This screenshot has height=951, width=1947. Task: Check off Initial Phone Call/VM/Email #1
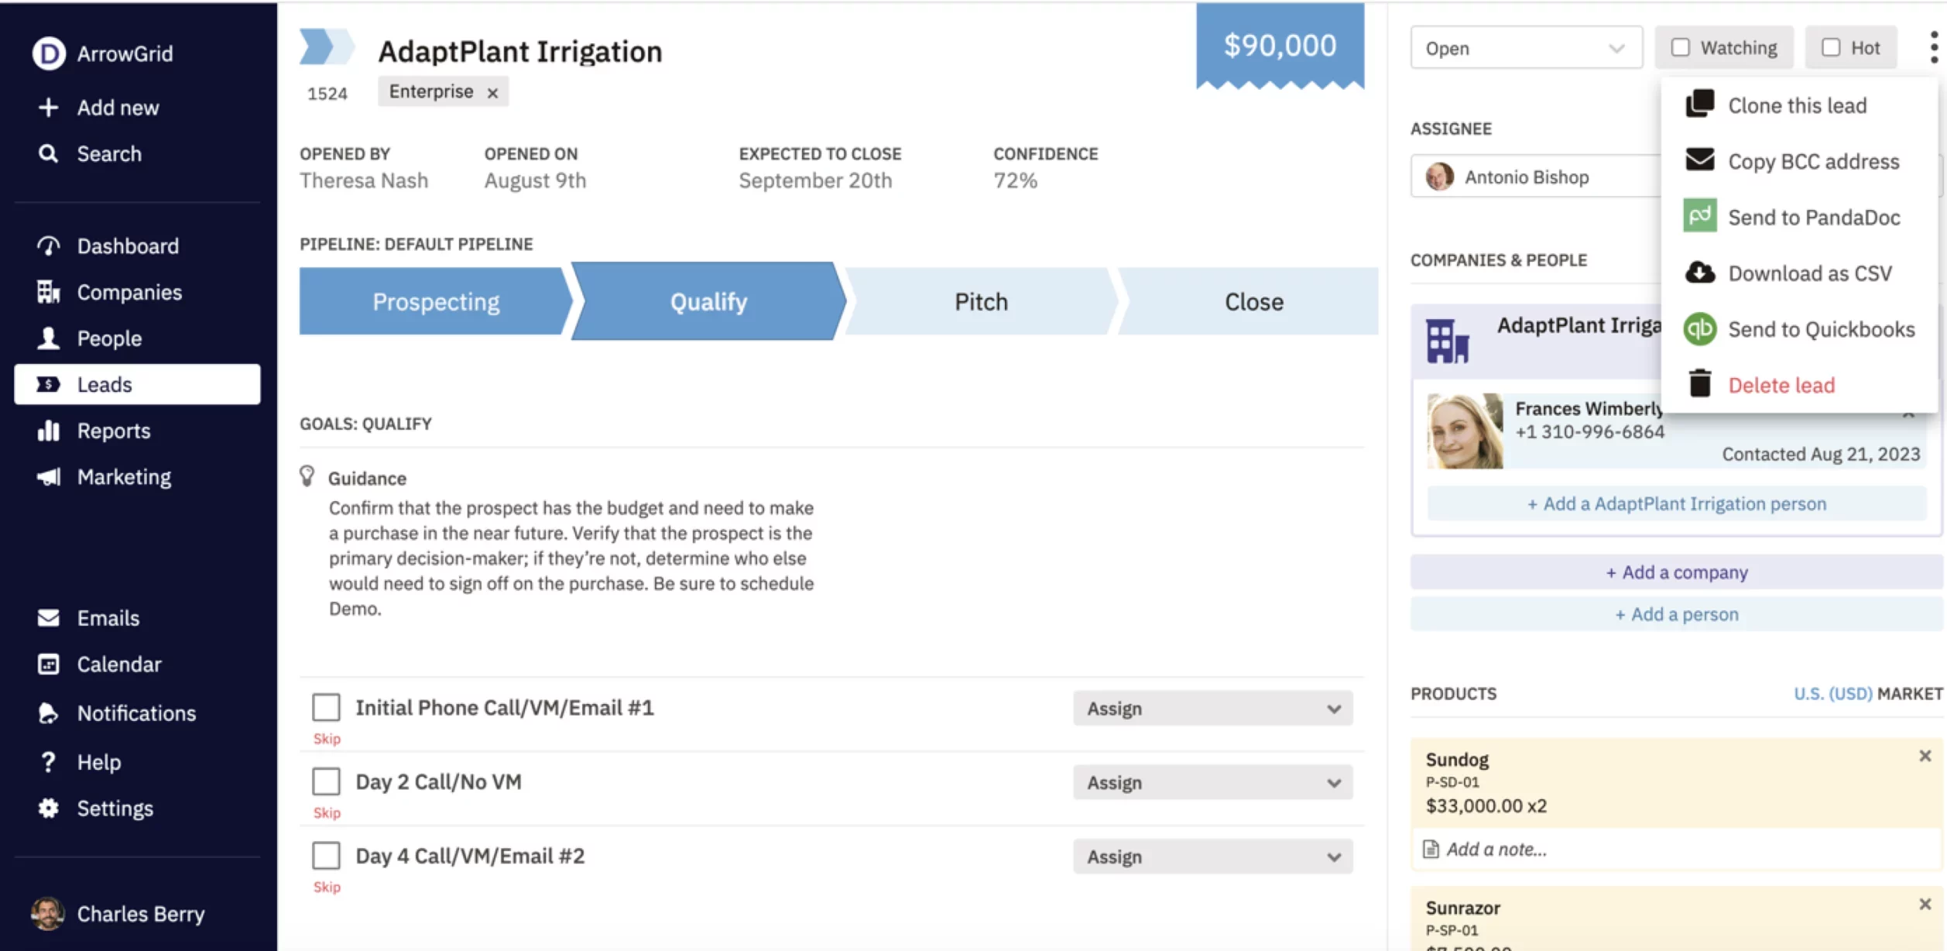coord(327,707)
